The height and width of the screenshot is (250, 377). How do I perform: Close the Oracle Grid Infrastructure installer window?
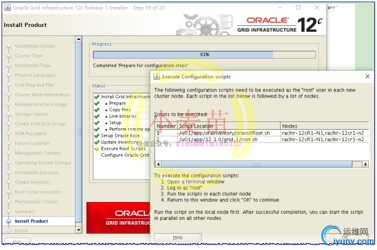(317, 8)
